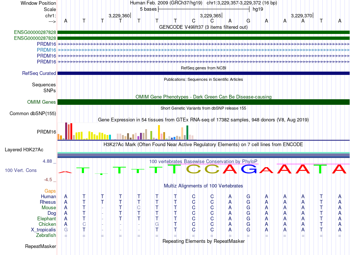Click Repeating Elements by RepeatMasker title

pos(203,241)
